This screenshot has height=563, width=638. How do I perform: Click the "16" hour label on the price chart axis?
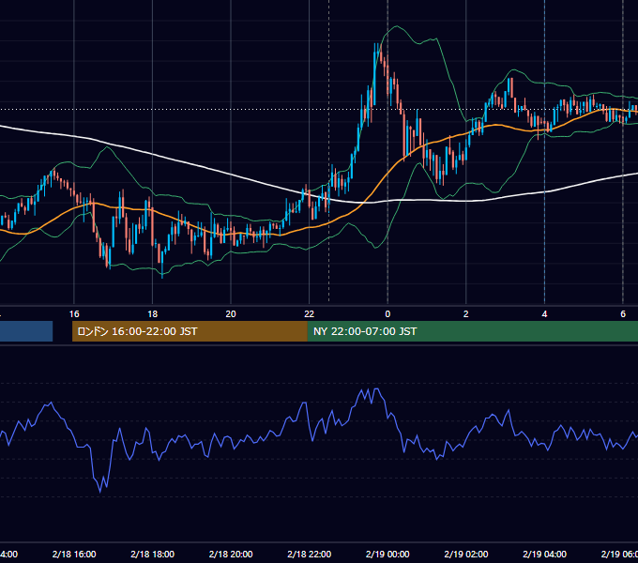pyautogui.click(x=74, y=314)
